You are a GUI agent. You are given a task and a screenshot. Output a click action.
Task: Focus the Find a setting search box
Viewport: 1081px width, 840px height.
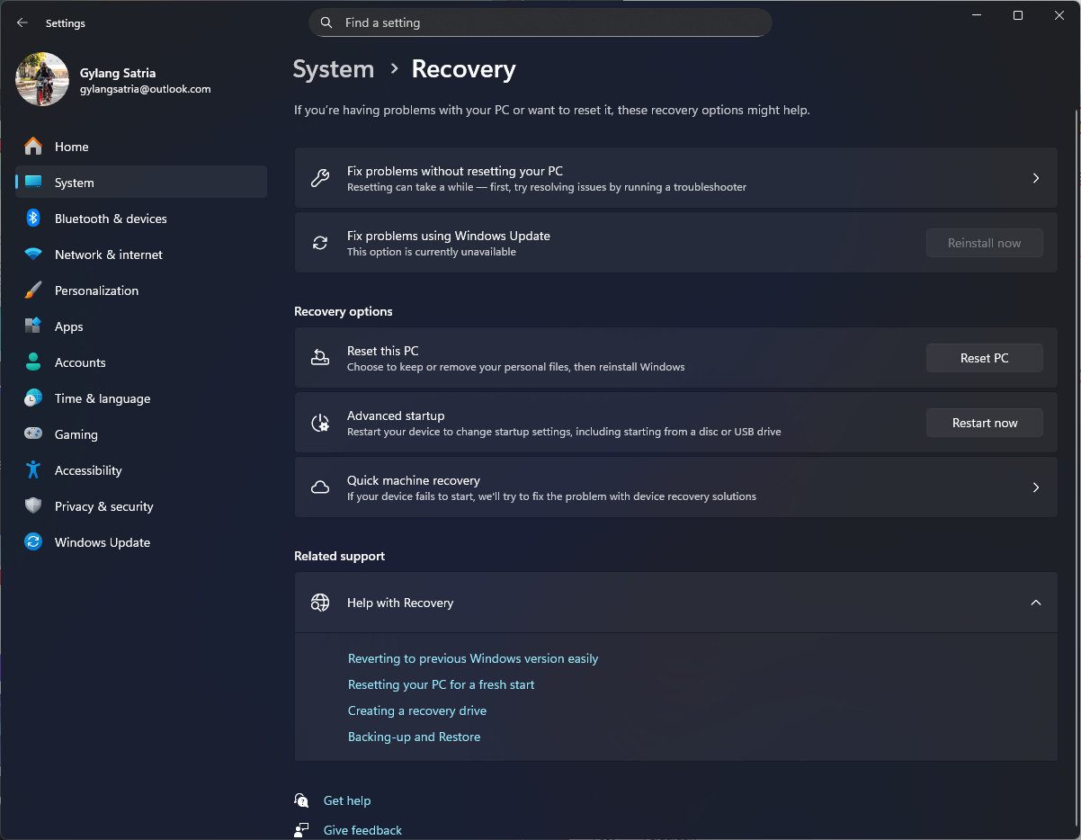(x=540, y=22)
